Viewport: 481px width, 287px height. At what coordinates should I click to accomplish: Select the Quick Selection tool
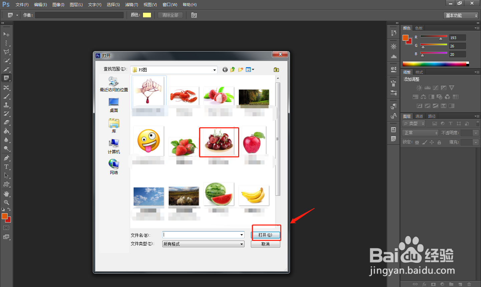pos(6,60)
